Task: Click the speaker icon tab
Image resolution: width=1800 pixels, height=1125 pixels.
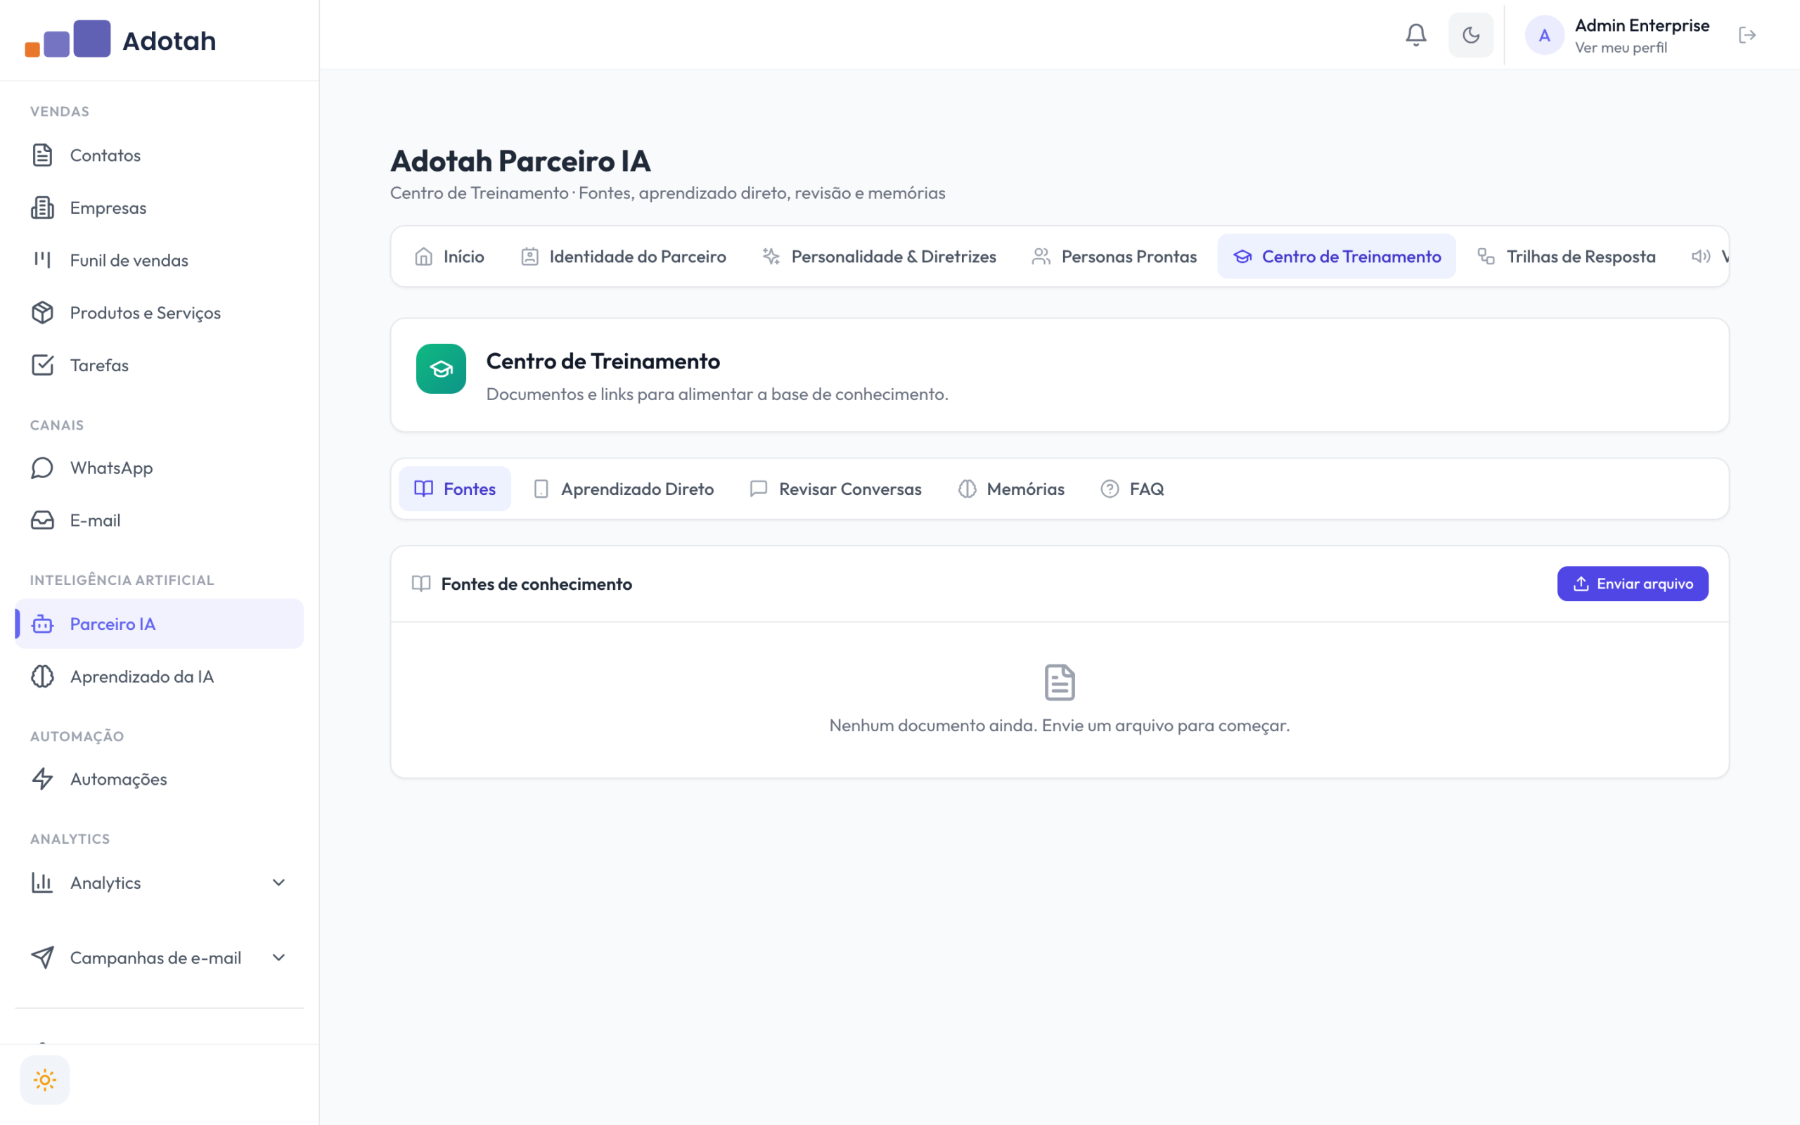Action: (x=1700, y=257)
